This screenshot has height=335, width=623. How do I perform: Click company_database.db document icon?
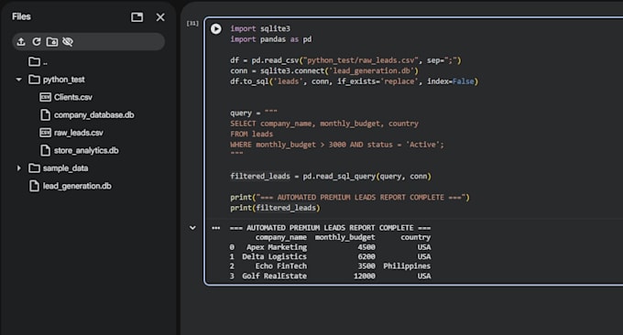[x=45, y=115]
